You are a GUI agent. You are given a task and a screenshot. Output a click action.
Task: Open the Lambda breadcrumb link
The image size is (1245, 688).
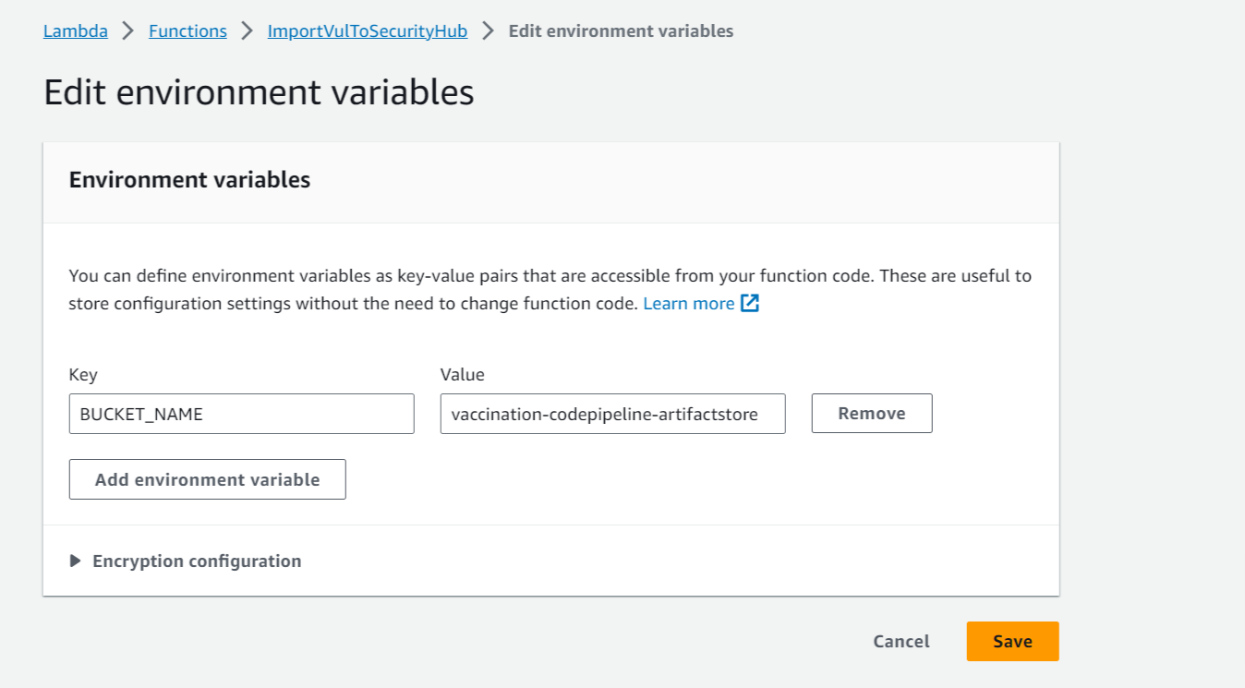75,31
